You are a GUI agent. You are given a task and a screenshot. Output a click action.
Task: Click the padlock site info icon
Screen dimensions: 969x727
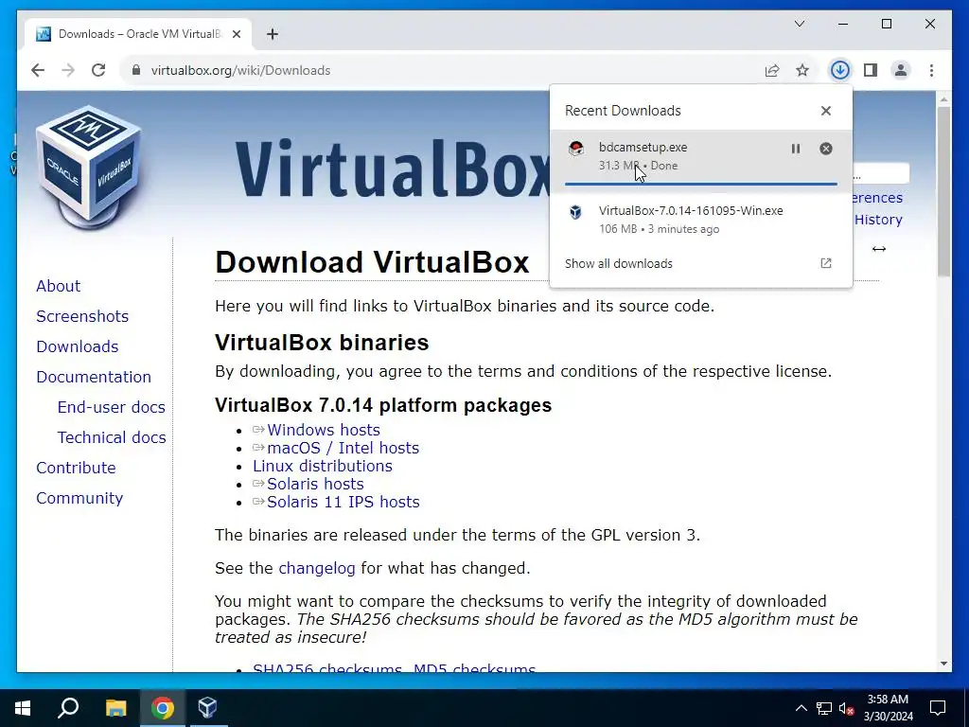coord(136,70)
